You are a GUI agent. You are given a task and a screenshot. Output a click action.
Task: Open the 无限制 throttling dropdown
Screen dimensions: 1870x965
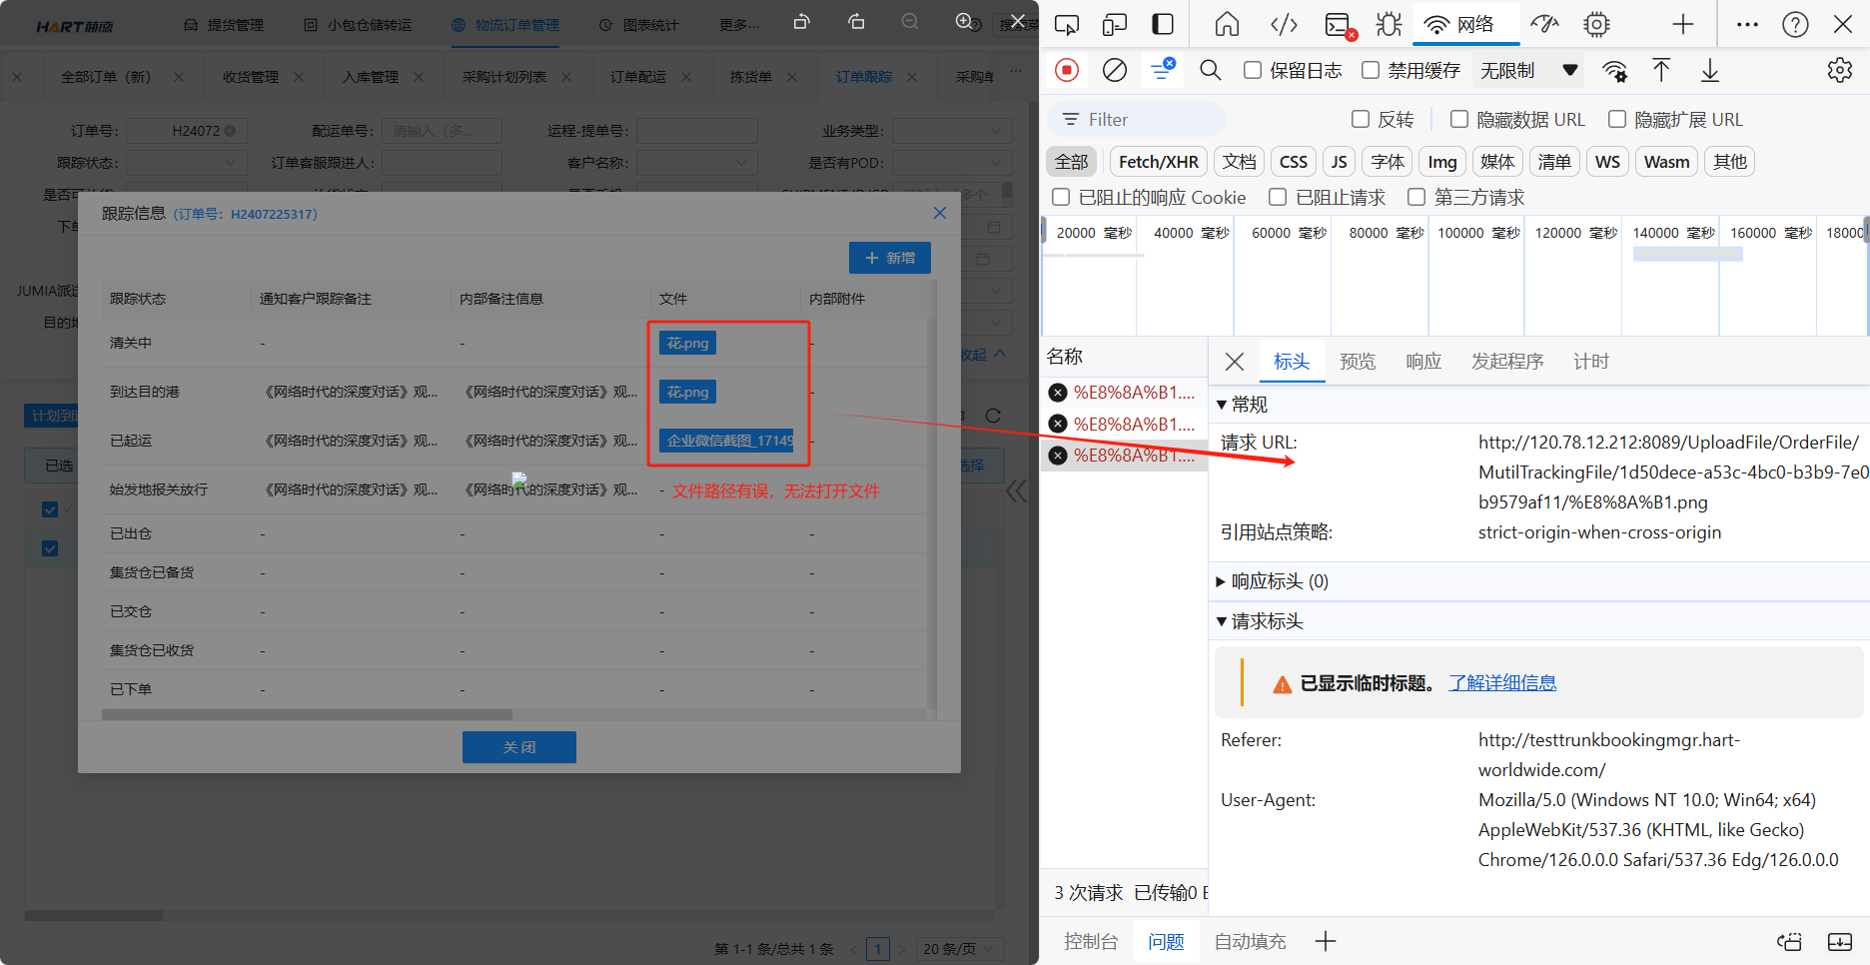(1528, 70)
